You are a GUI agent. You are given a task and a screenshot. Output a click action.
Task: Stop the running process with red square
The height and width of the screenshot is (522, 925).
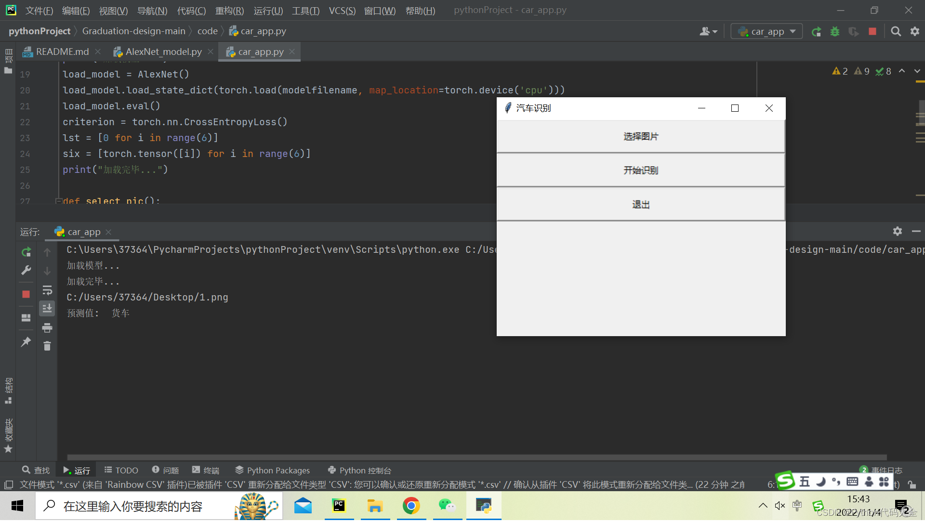tap(26, 294)
